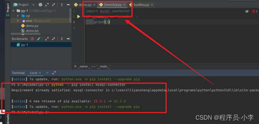Close the builtins.py tab

click(x=152, y=5)
